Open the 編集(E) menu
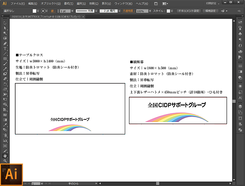 pyautogui.click(x=33, y=3)
